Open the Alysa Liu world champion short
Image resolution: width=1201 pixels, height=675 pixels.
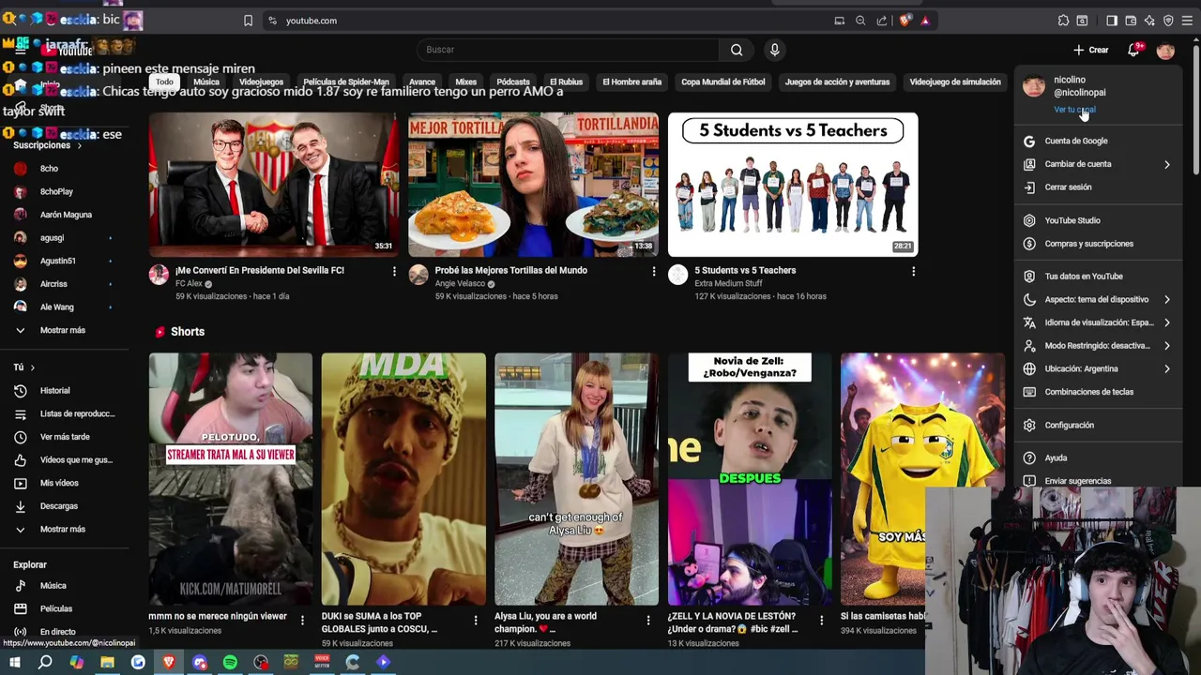click(576, 478)
